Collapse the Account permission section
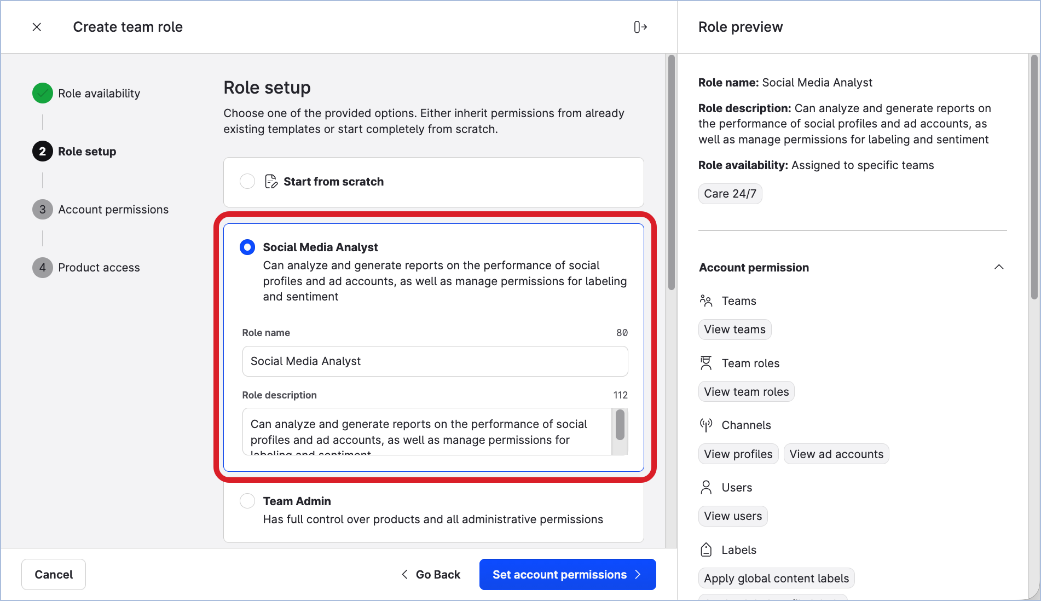The height and width of the screenshot is (601, 1041). click(998, 267)
